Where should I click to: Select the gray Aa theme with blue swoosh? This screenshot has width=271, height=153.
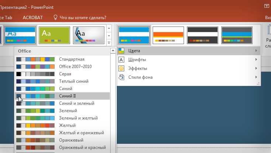click(88, 35)
